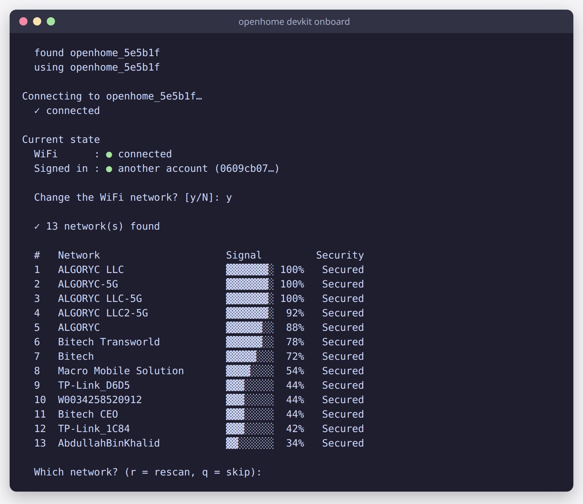Select network row 'ALGORYC LLC'
The height and width of the screenshot is (504, 583).
[199, 270]
